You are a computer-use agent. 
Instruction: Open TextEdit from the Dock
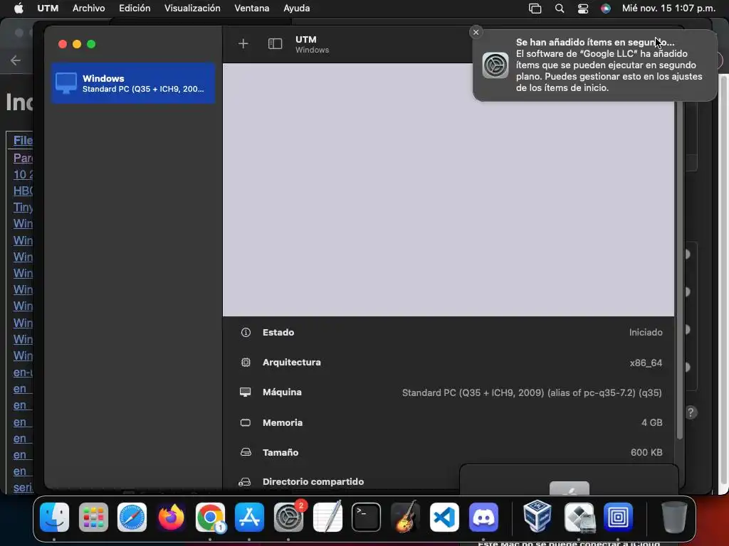pos(327,517)
